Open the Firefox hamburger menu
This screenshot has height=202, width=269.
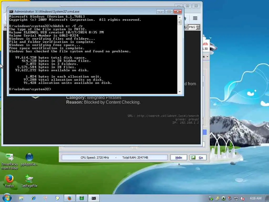pos(195,18)
